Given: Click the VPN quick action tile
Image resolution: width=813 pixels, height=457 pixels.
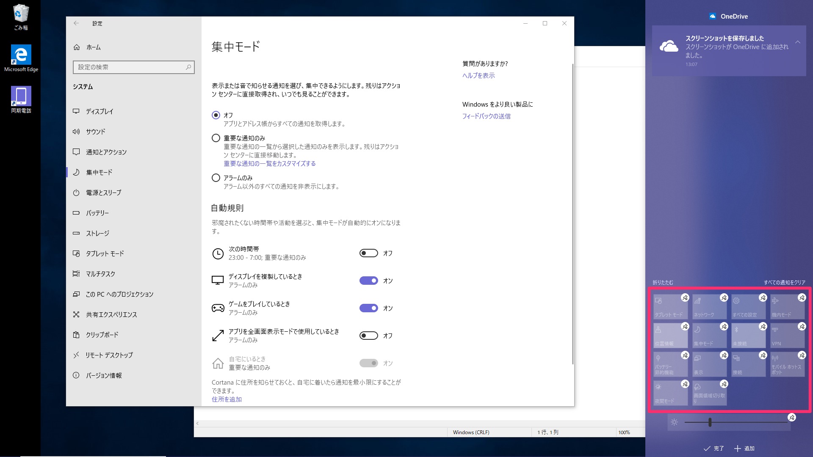Looking at the screenshot, I should click(787, 336).
